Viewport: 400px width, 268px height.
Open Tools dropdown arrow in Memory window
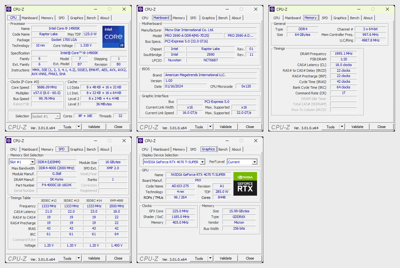(x=342, y=127)
